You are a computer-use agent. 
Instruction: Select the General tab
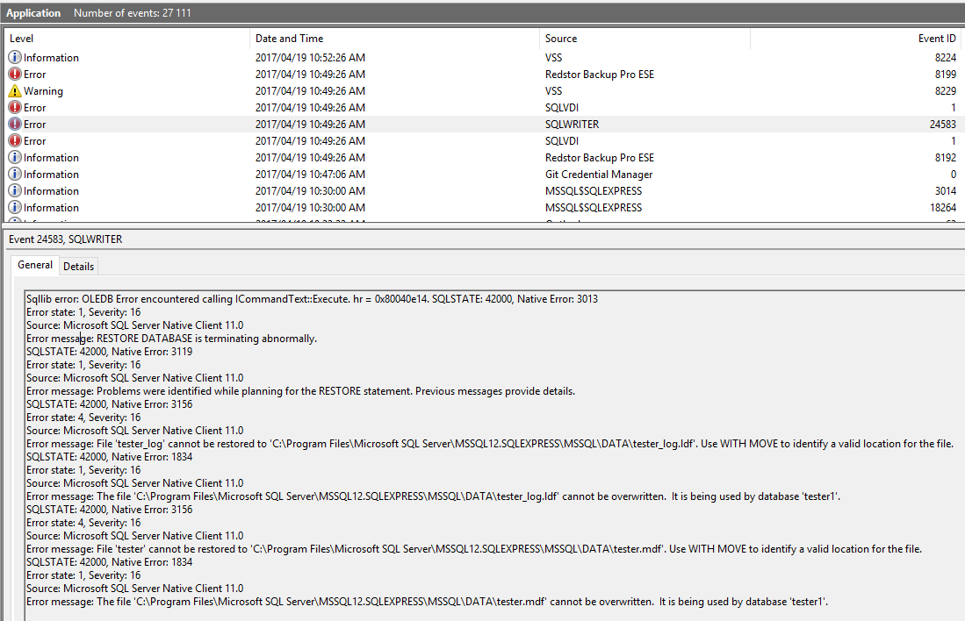click(35, 265)
